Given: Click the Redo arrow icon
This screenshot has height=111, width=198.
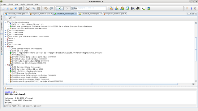Looking at the screenshot, I should [51, 9].
